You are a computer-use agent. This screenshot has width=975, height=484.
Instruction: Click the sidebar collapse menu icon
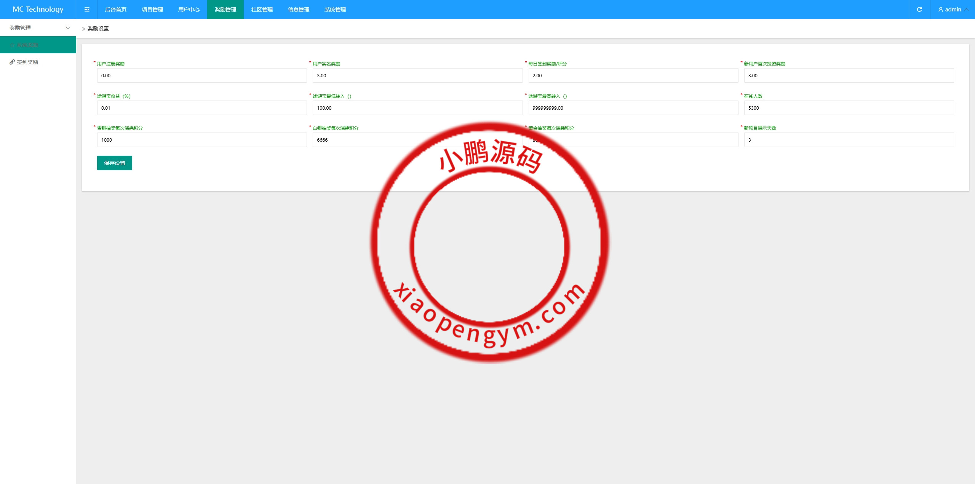coord(87,10)
